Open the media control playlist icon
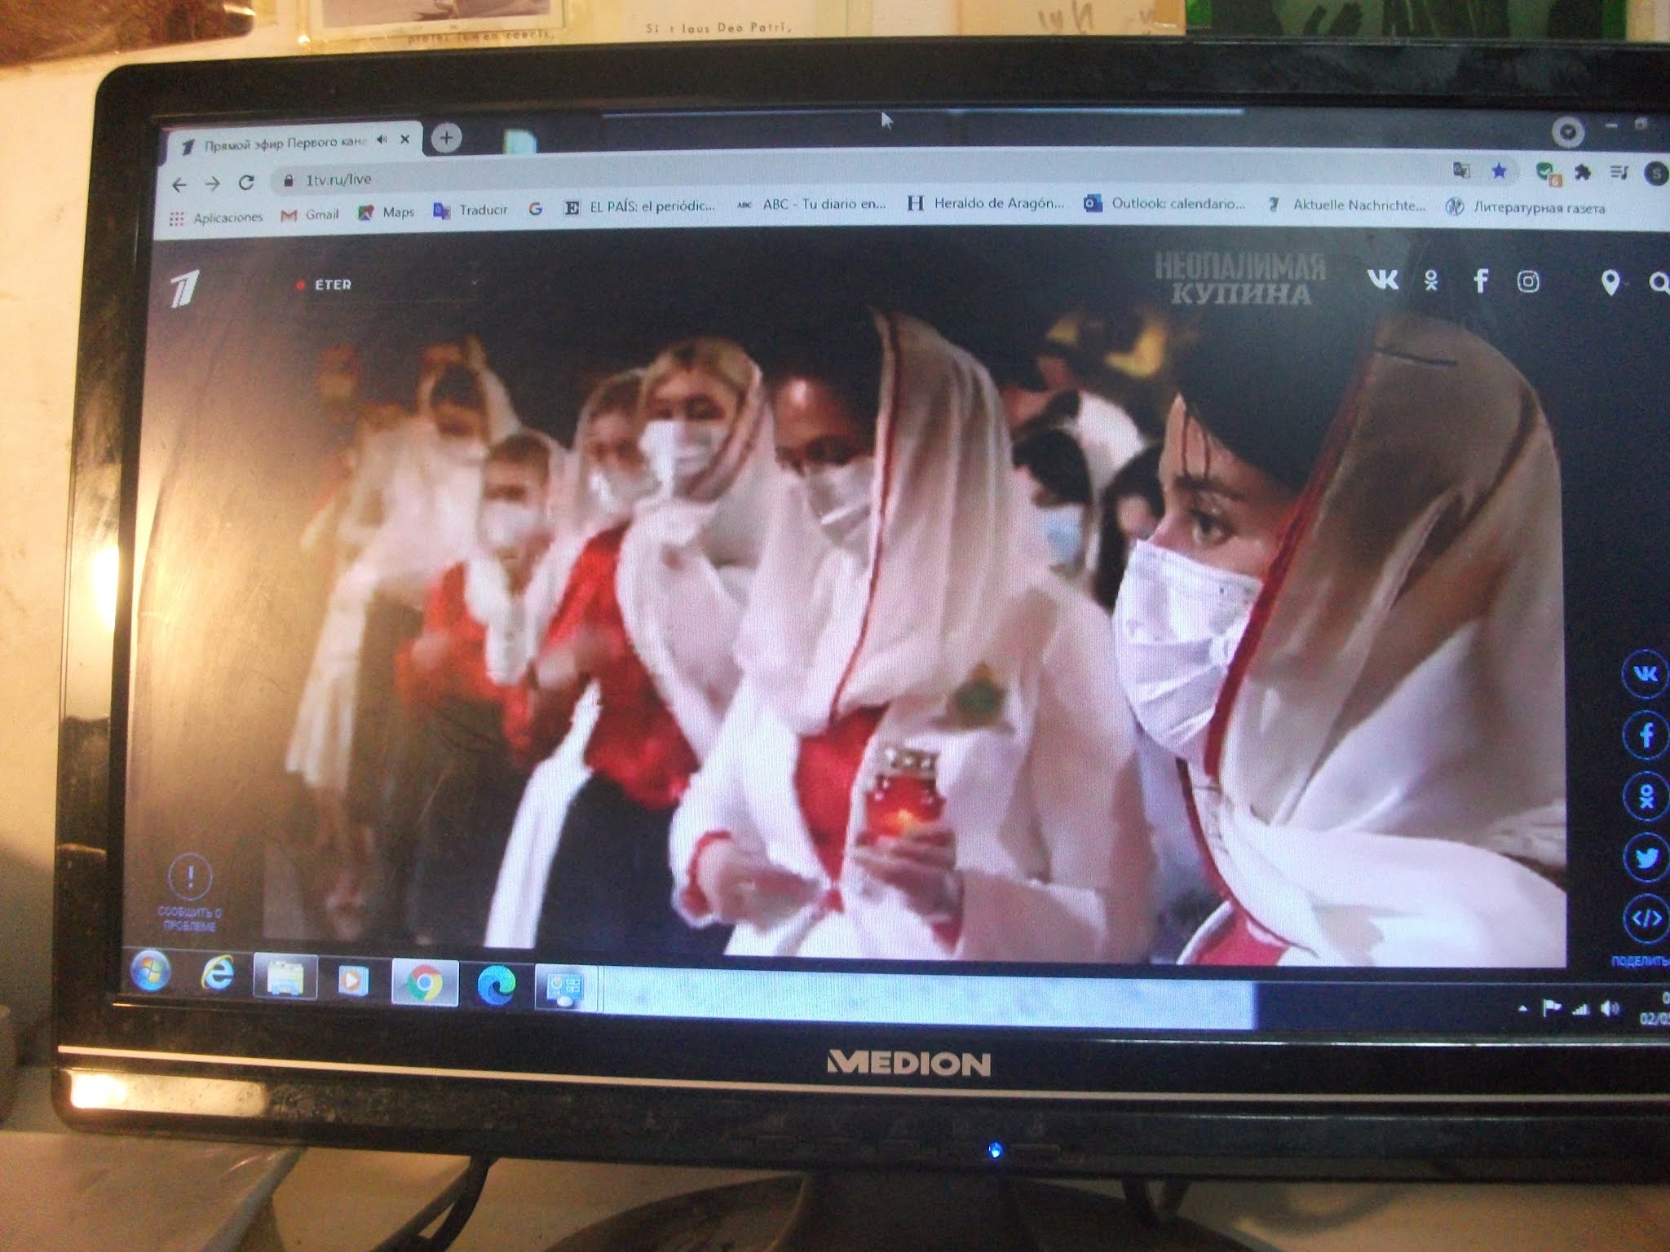The width and height of the screenshot is (1670, 1252). pyautogui.click(x=1619, y=172)
